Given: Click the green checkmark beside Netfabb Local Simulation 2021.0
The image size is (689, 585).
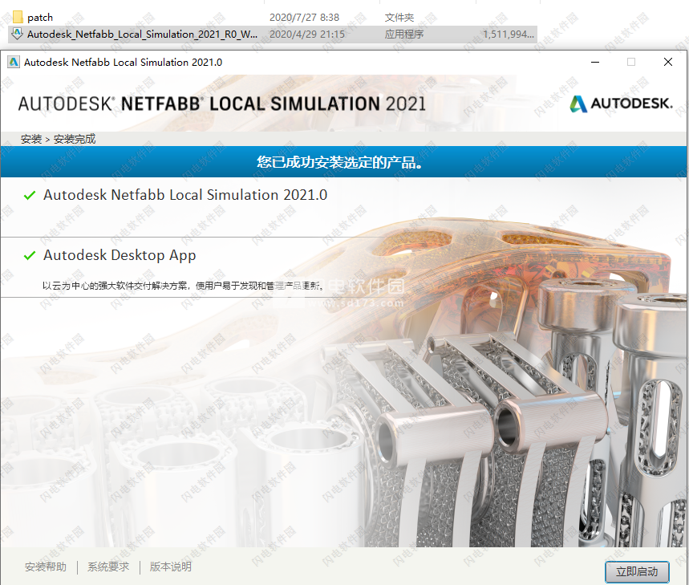Looking at the screenshot, I should coord(30,195).
